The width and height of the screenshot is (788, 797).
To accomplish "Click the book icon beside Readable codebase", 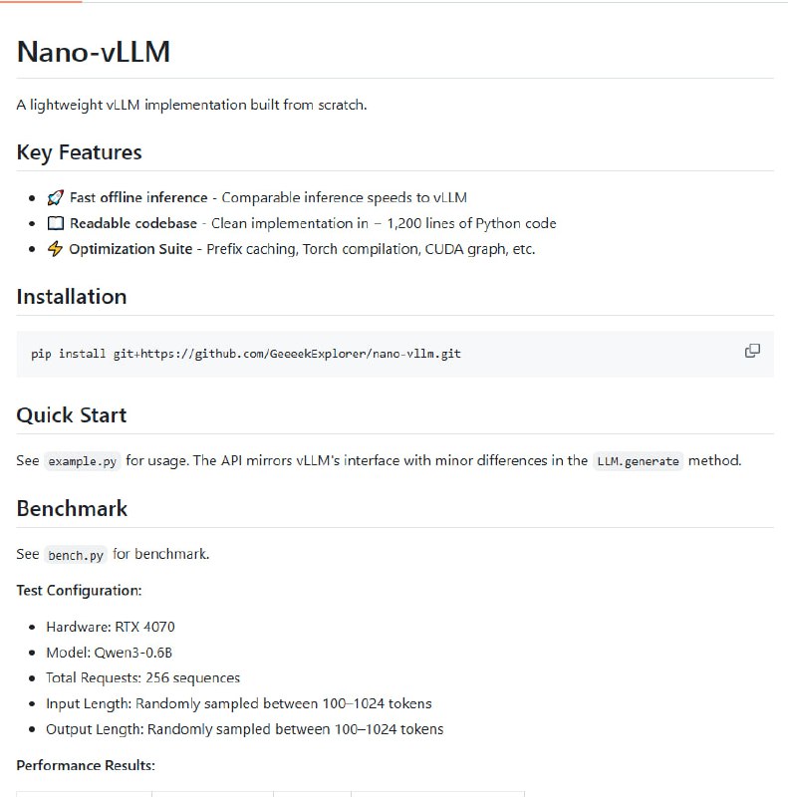I will (x=56, y=223).
